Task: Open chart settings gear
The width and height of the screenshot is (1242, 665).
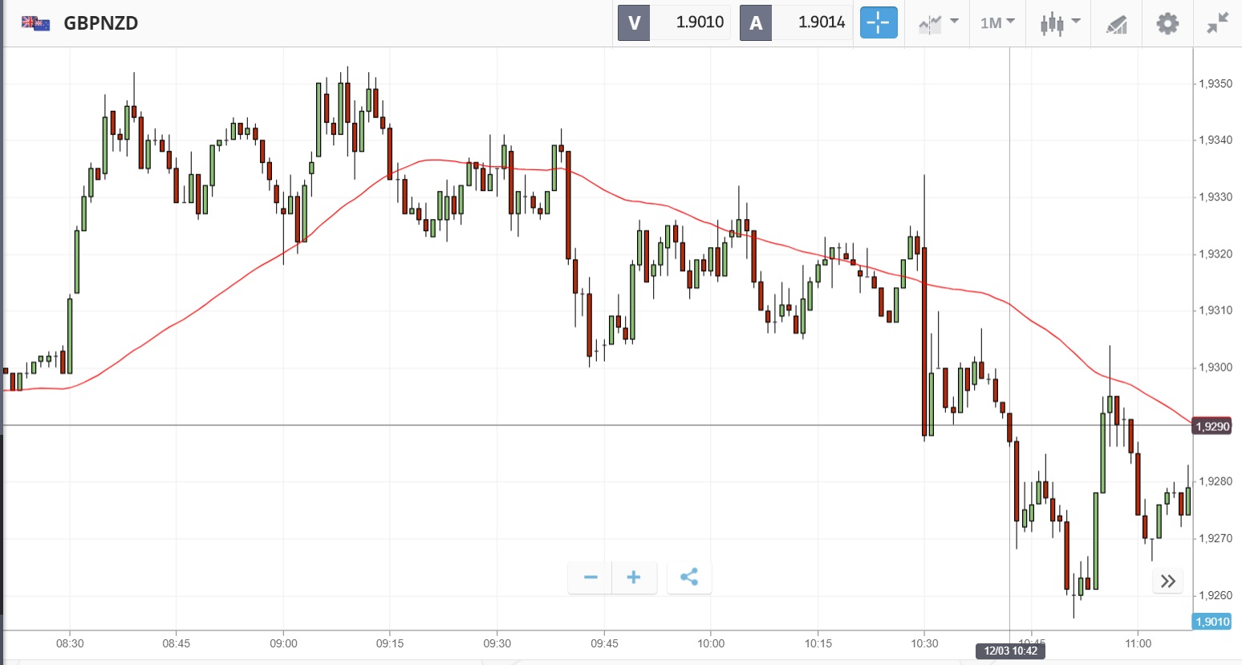Action: tap(1167, 23)
